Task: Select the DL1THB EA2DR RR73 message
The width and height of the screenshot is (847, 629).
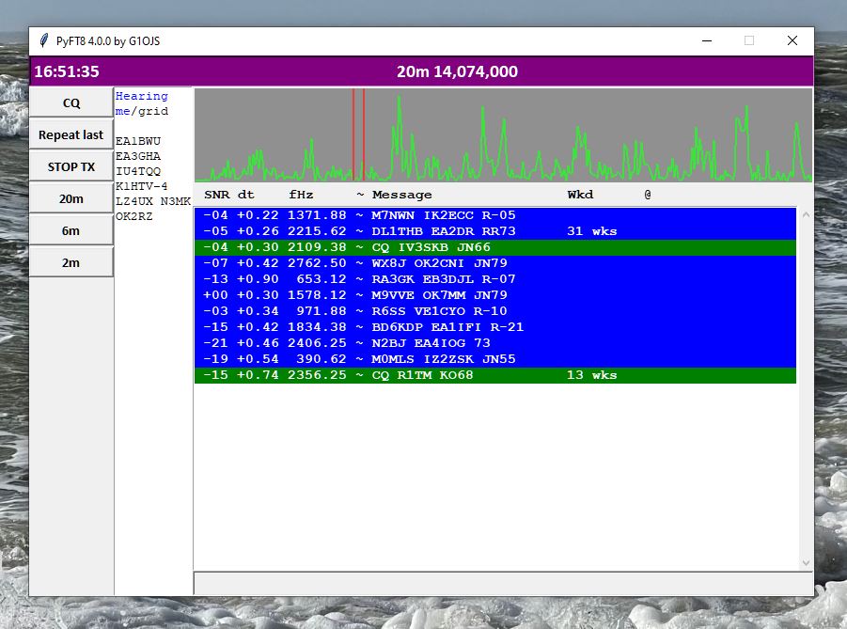Action: pos(494,231)
